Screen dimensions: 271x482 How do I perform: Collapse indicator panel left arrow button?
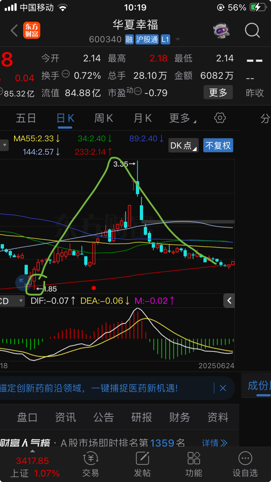click(229, 301)
